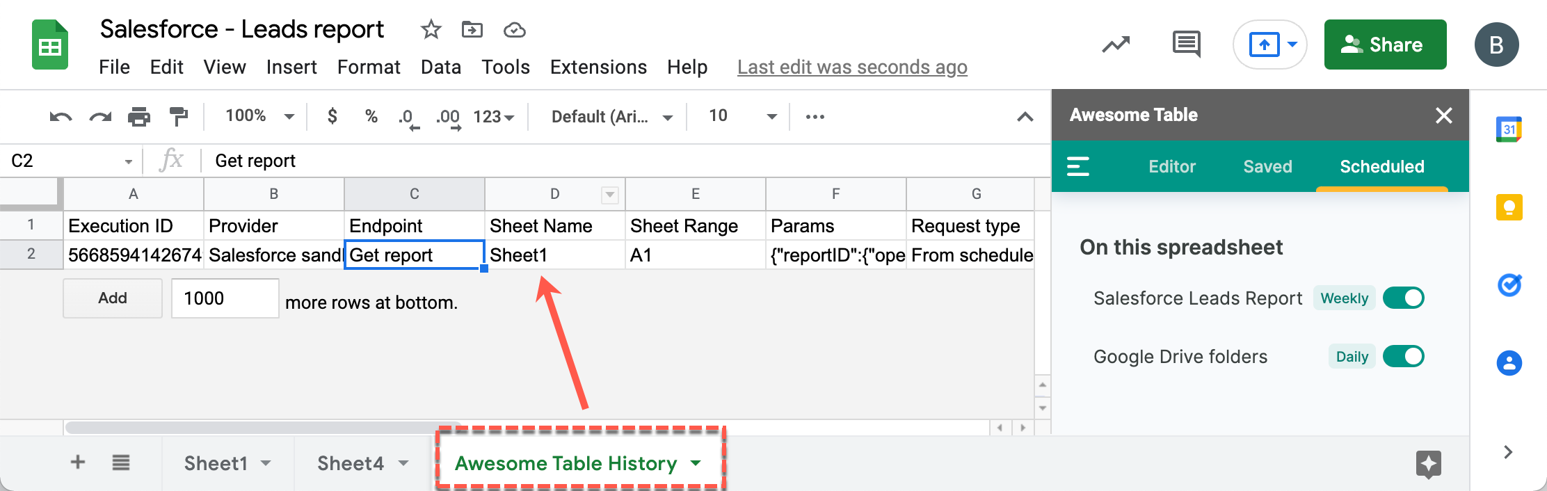Open the activity dashboard trend icon
This screenshot has height=491, width=1547.
pos(1116,45)
